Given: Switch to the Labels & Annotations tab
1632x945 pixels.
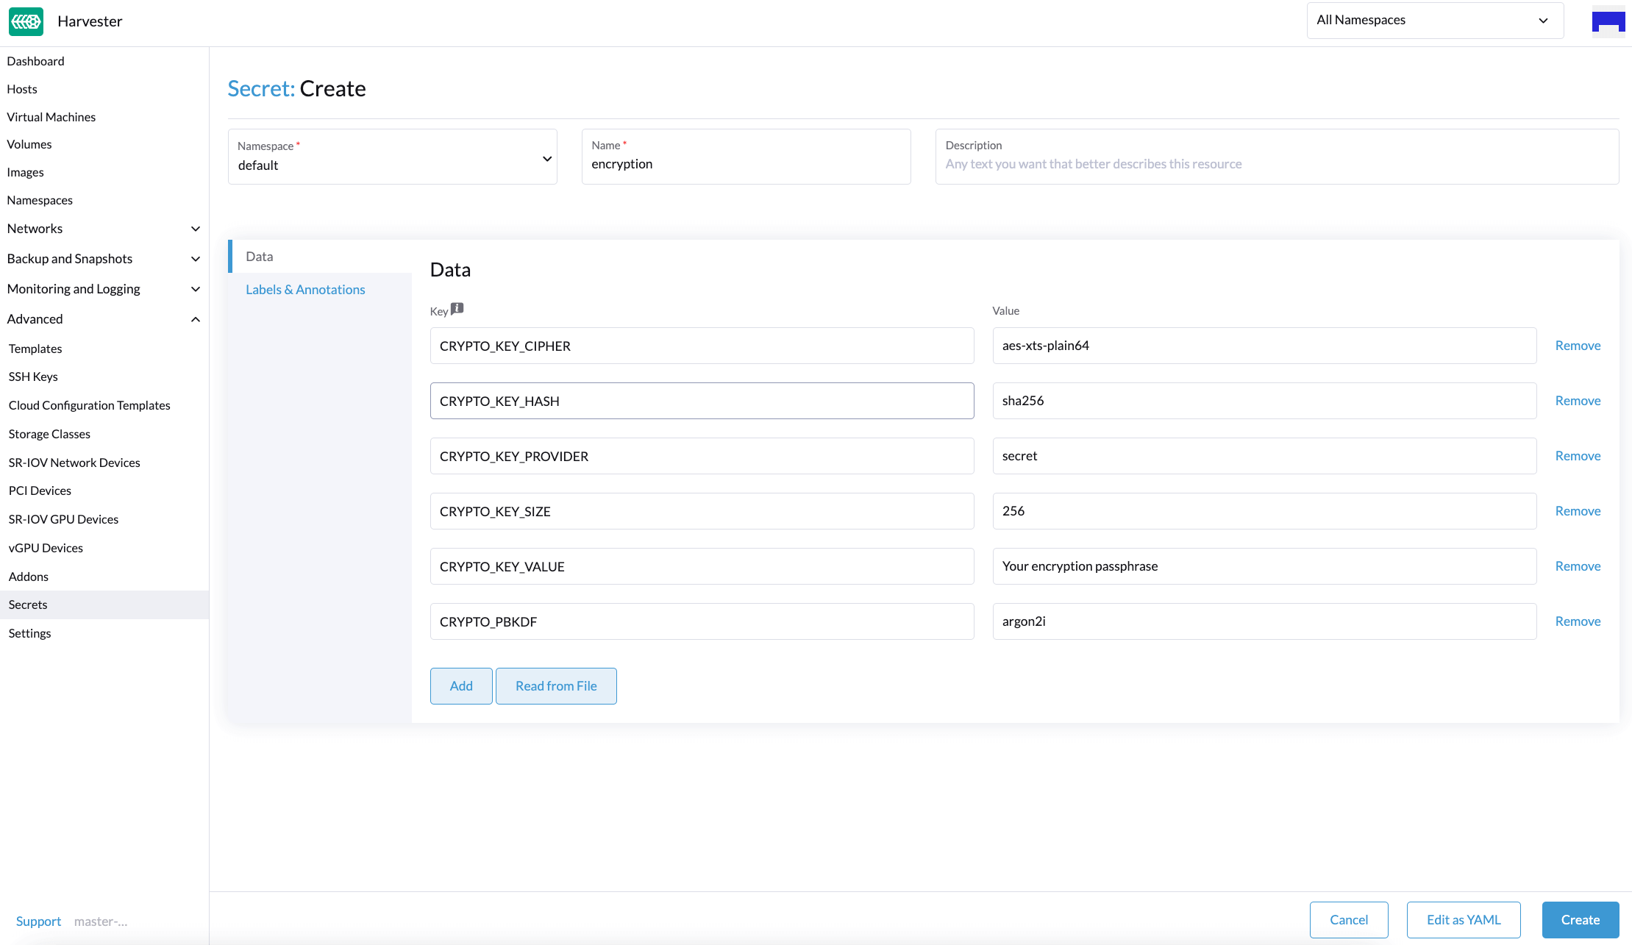Looking at the screenshot, I should (x=305, y=289).
